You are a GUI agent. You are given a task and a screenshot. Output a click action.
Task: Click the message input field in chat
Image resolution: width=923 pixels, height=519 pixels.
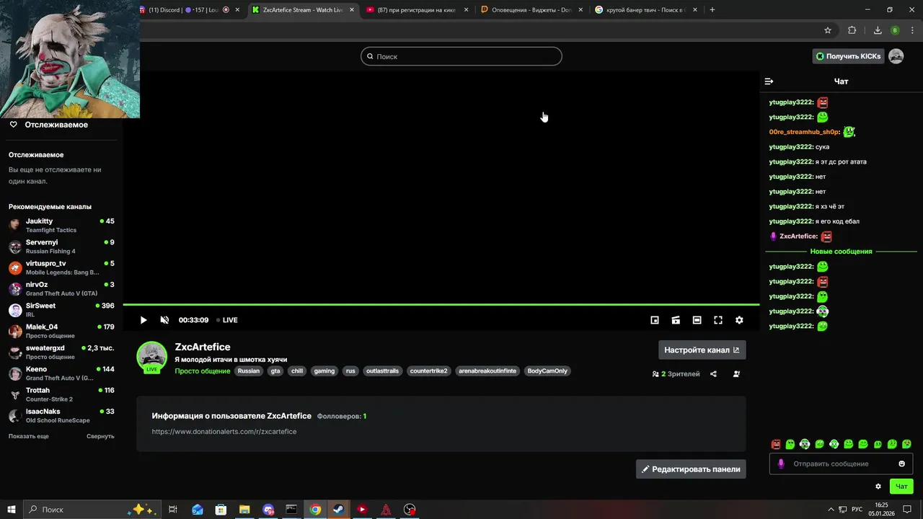point(841,463)
